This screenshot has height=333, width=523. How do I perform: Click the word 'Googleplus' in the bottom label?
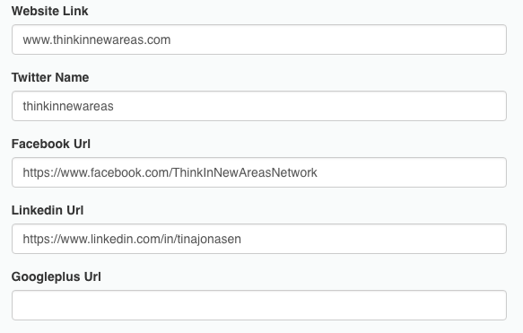46,277
